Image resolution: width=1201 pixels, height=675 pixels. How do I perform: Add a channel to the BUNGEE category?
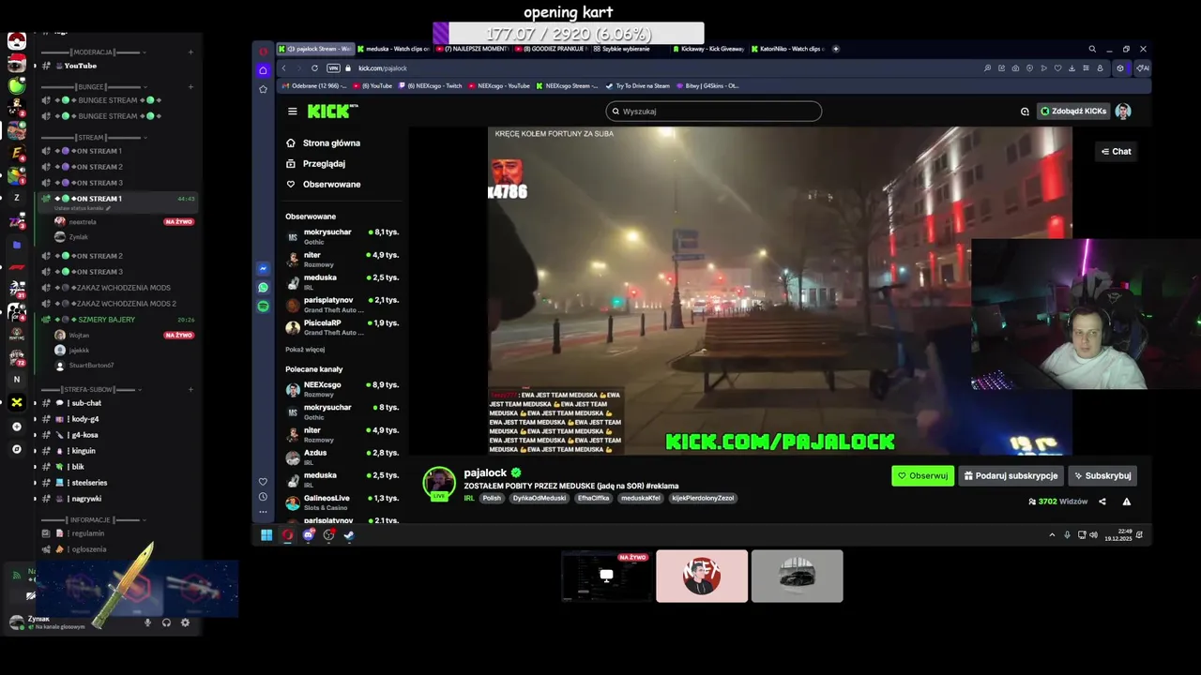point(190,87)
